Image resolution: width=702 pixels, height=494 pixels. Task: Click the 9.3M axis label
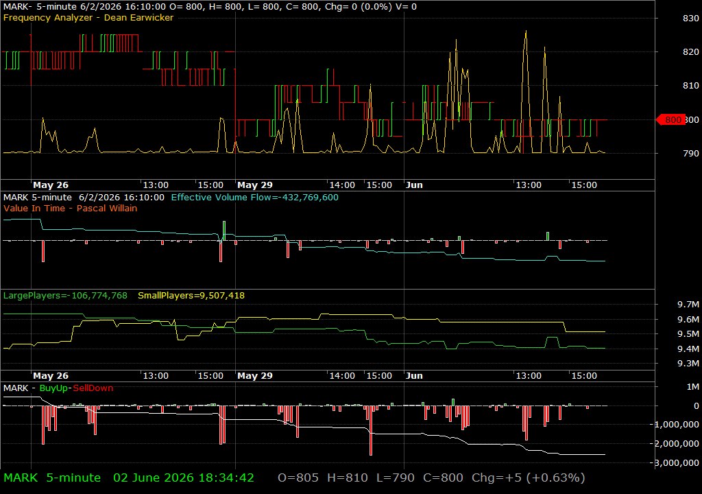(x=688, y=363)
